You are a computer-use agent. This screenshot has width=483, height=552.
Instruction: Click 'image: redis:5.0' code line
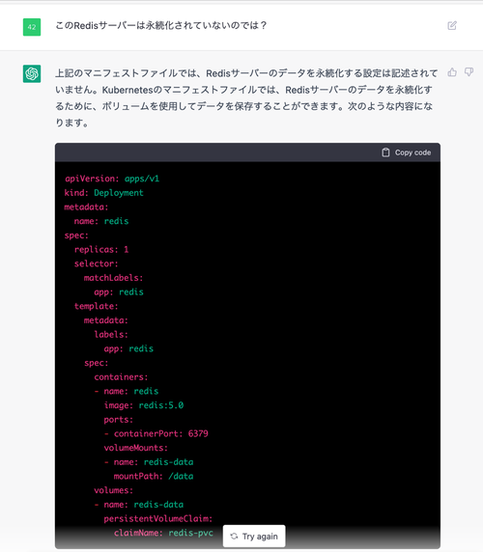coord(144,405)
